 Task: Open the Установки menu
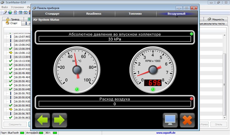pos(17,7)
